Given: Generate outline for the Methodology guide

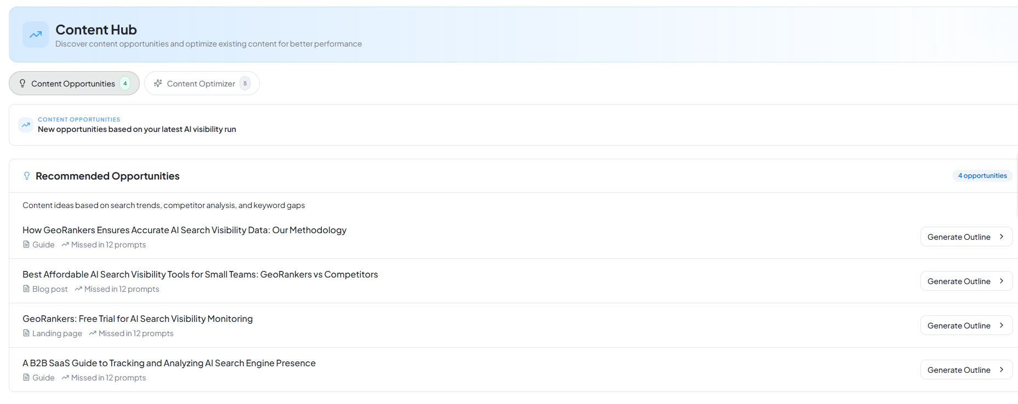Looking at the screenshot, I should click(966, 236).
